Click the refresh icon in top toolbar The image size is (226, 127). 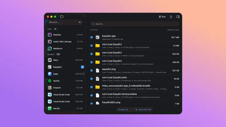[171, 17]
